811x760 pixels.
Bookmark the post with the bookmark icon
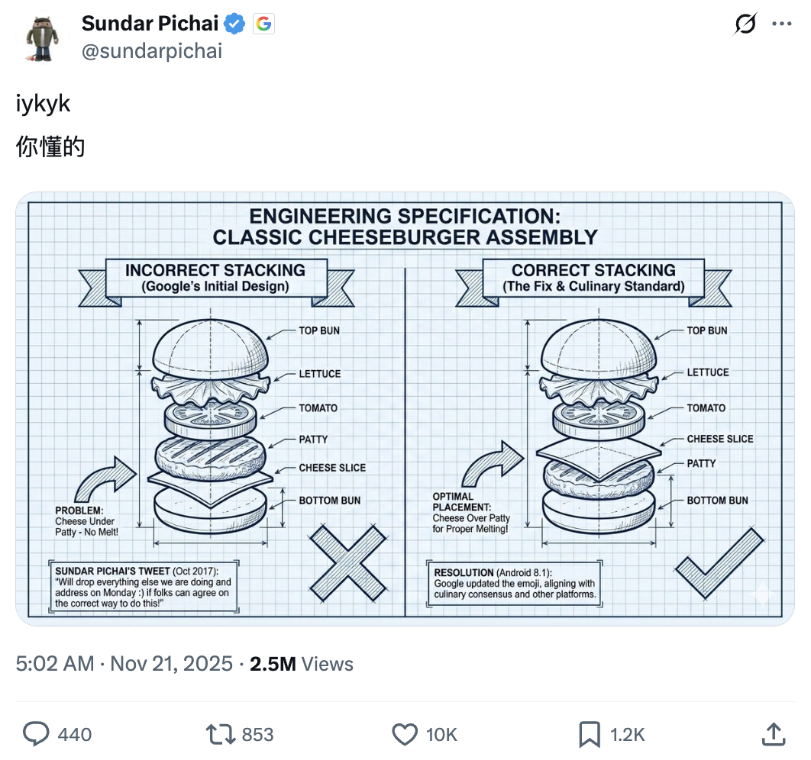tap(589, 734)
